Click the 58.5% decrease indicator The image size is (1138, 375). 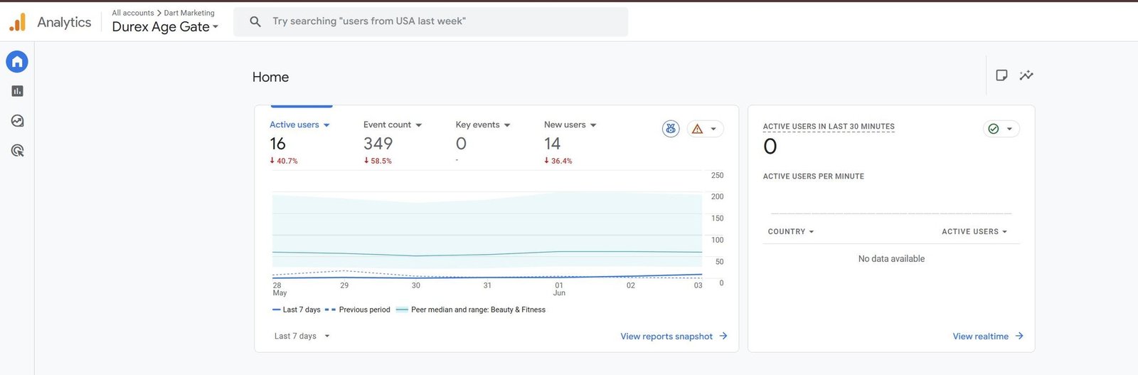pyautogui.click(x=378, y=161)
